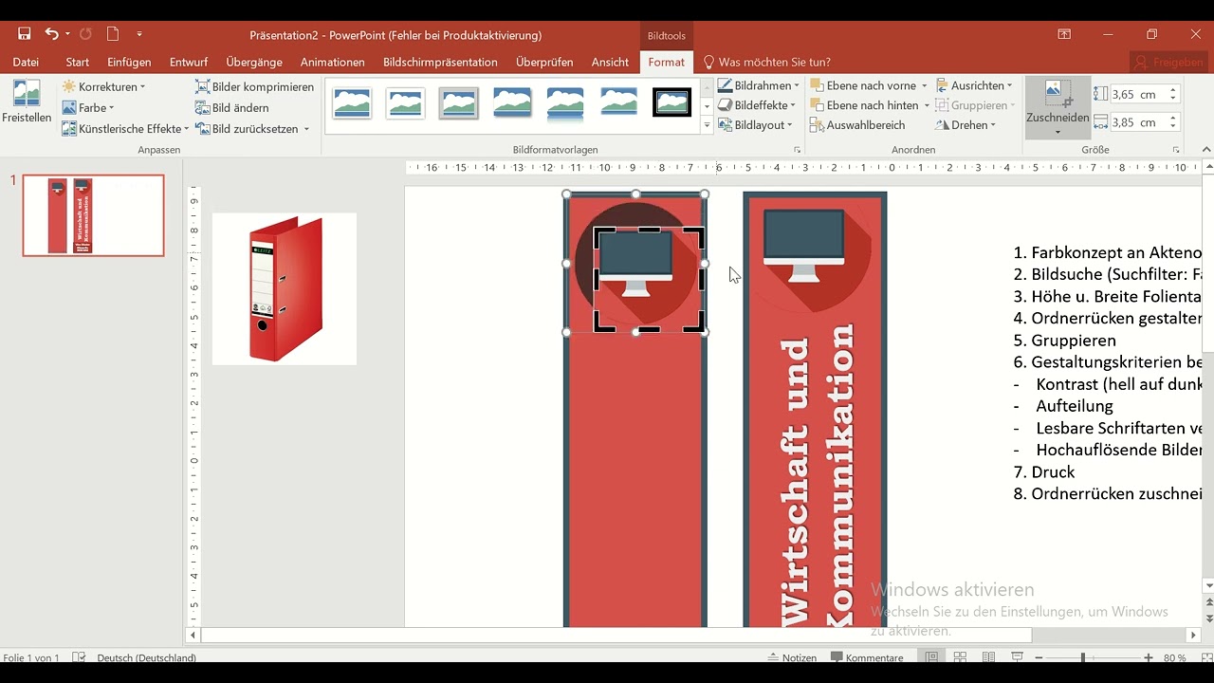This screenshot has width=1214, height=683.
Task: Open the Korrekturen dropdown
Action: tap(103, 86)
